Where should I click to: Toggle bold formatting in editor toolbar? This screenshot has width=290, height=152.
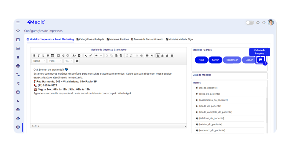(x=34, y=56)
